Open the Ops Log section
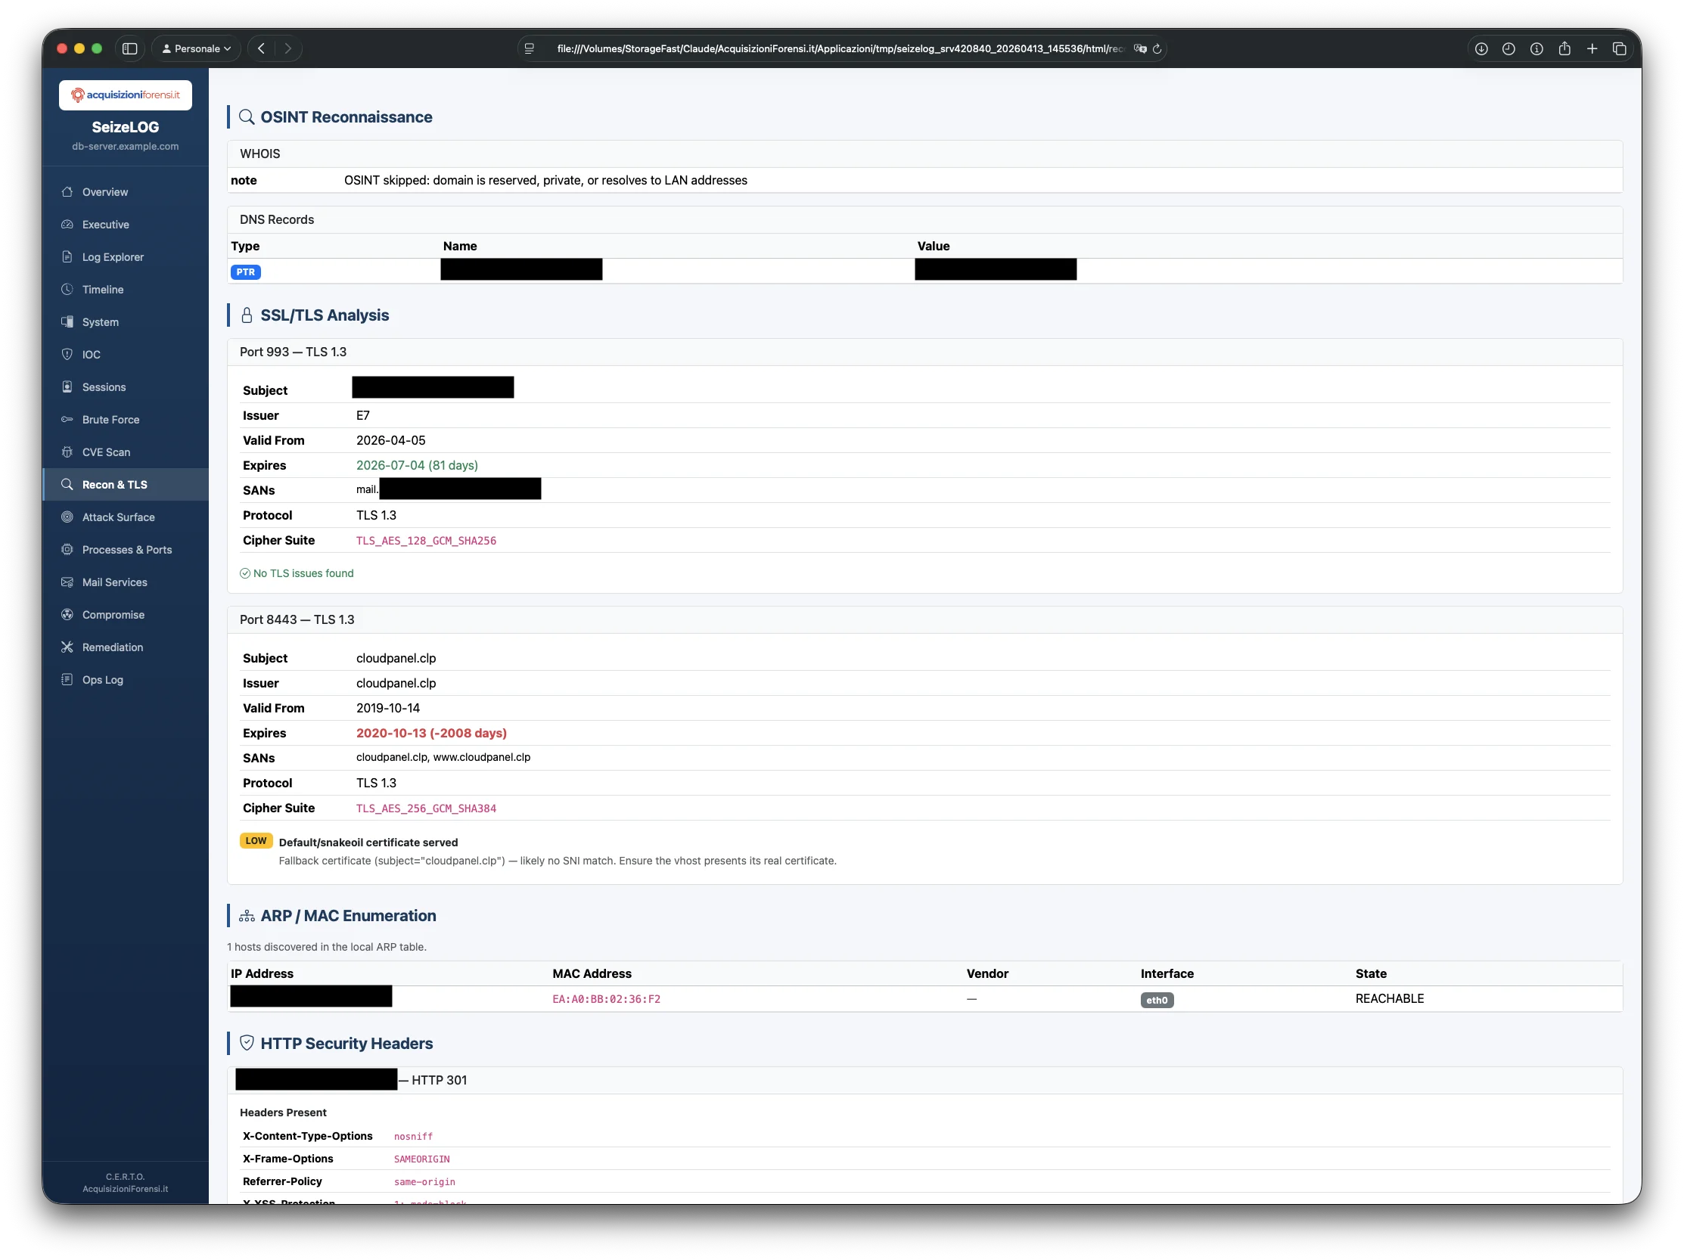This screenshot has width=1684, height=1260. [102, 679]
